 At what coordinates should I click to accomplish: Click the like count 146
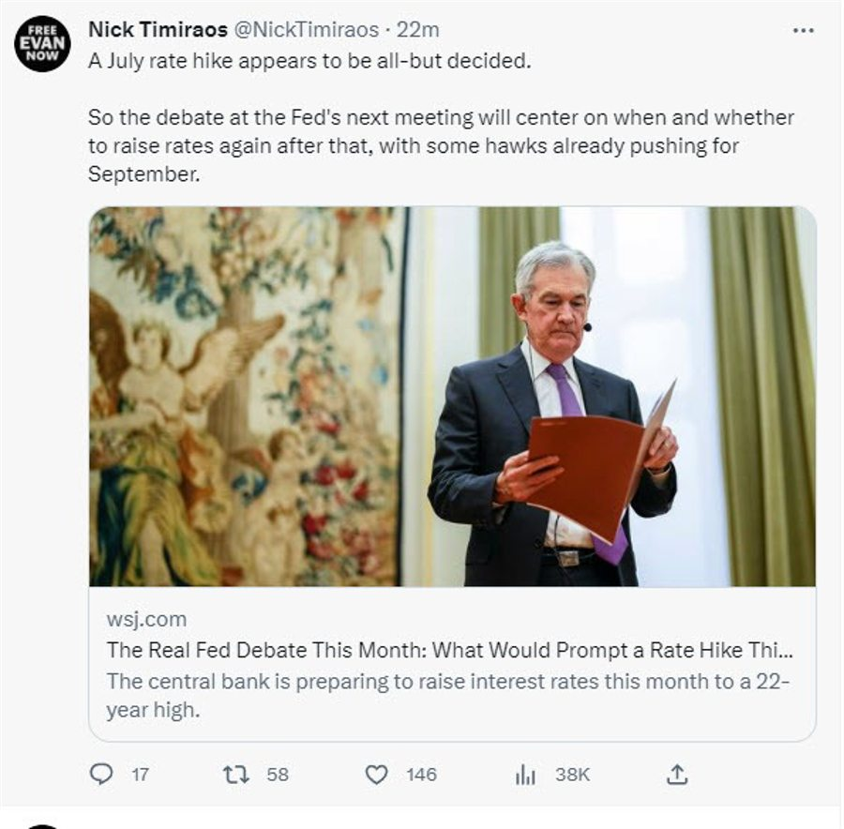(x=421, y=775)
